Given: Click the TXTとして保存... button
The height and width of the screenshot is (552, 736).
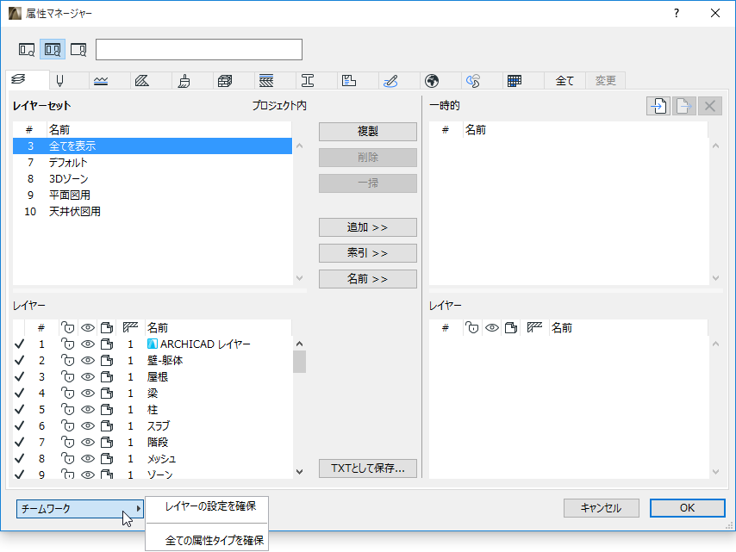Looking at the screenshot, I should tap(368, 468).
